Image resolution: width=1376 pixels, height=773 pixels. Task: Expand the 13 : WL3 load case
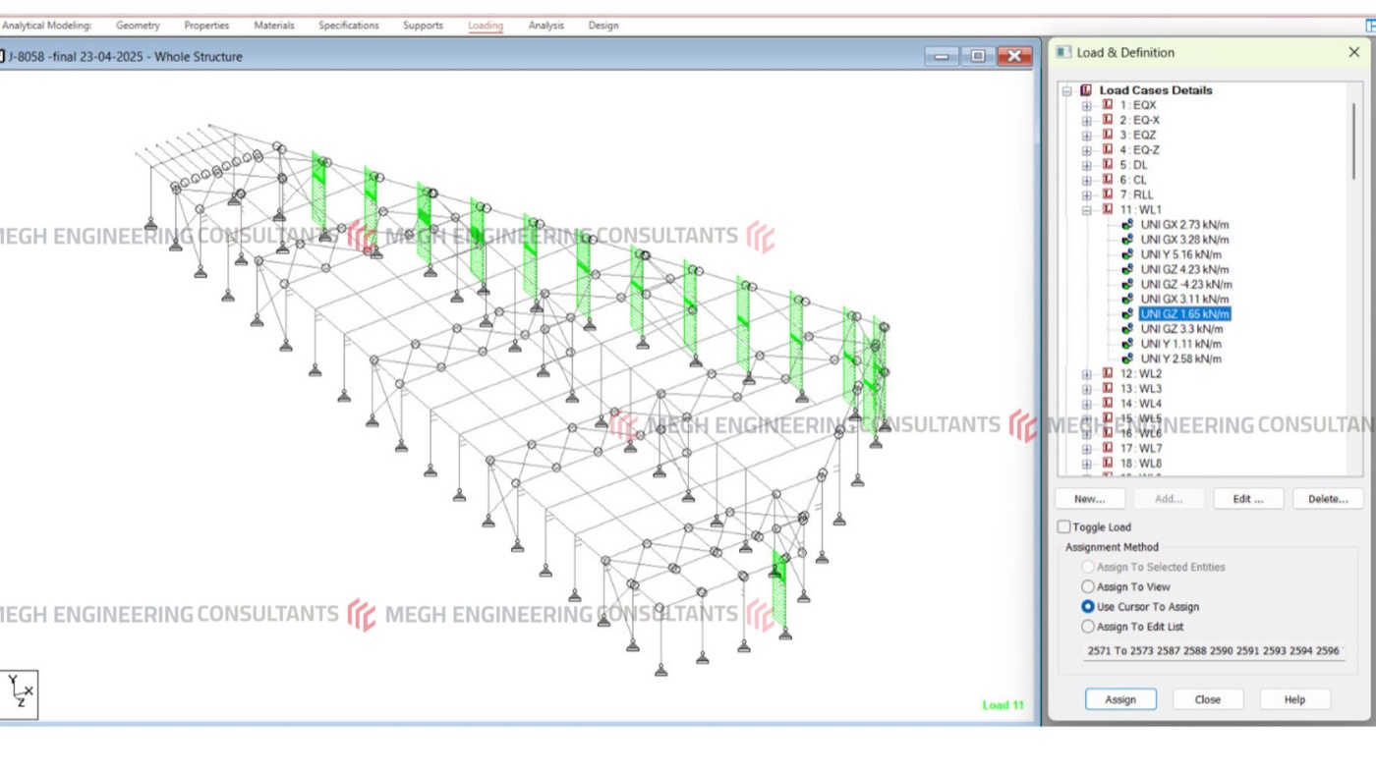[x=1087, y=389]
